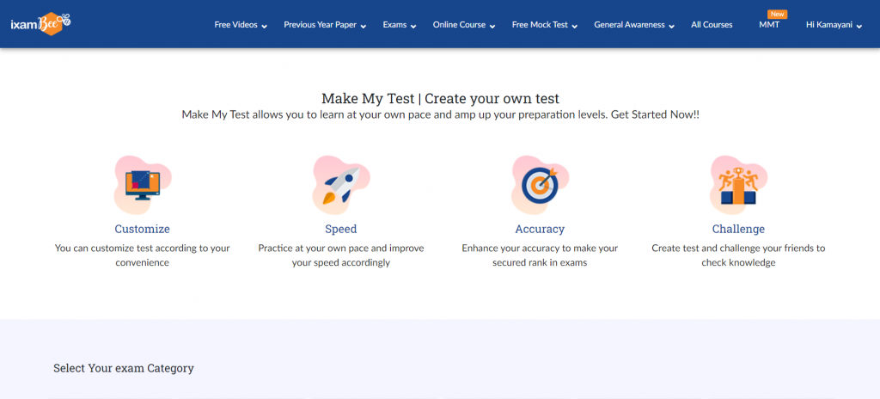Click the Select Your exam Category heading
The image size is (880, 399).
point(124,368)
